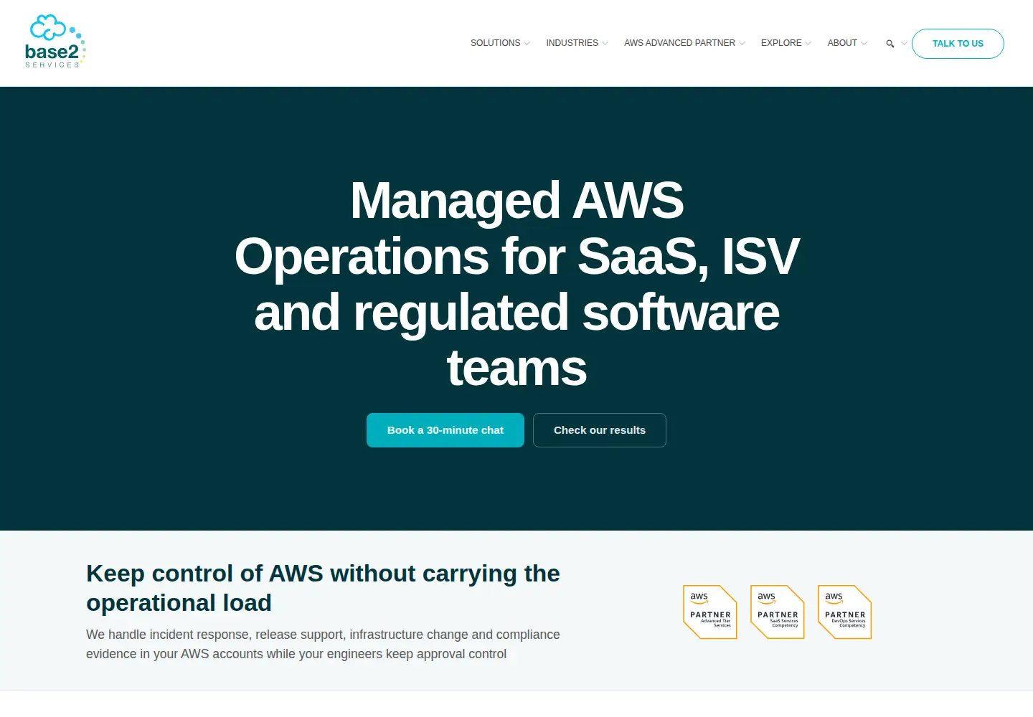Open the Industries menu
Viewport: 1033px width, 717px height.
coord(572,43)
